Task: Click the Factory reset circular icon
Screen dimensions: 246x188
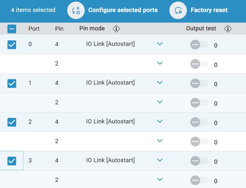Action: pos(178,10)
